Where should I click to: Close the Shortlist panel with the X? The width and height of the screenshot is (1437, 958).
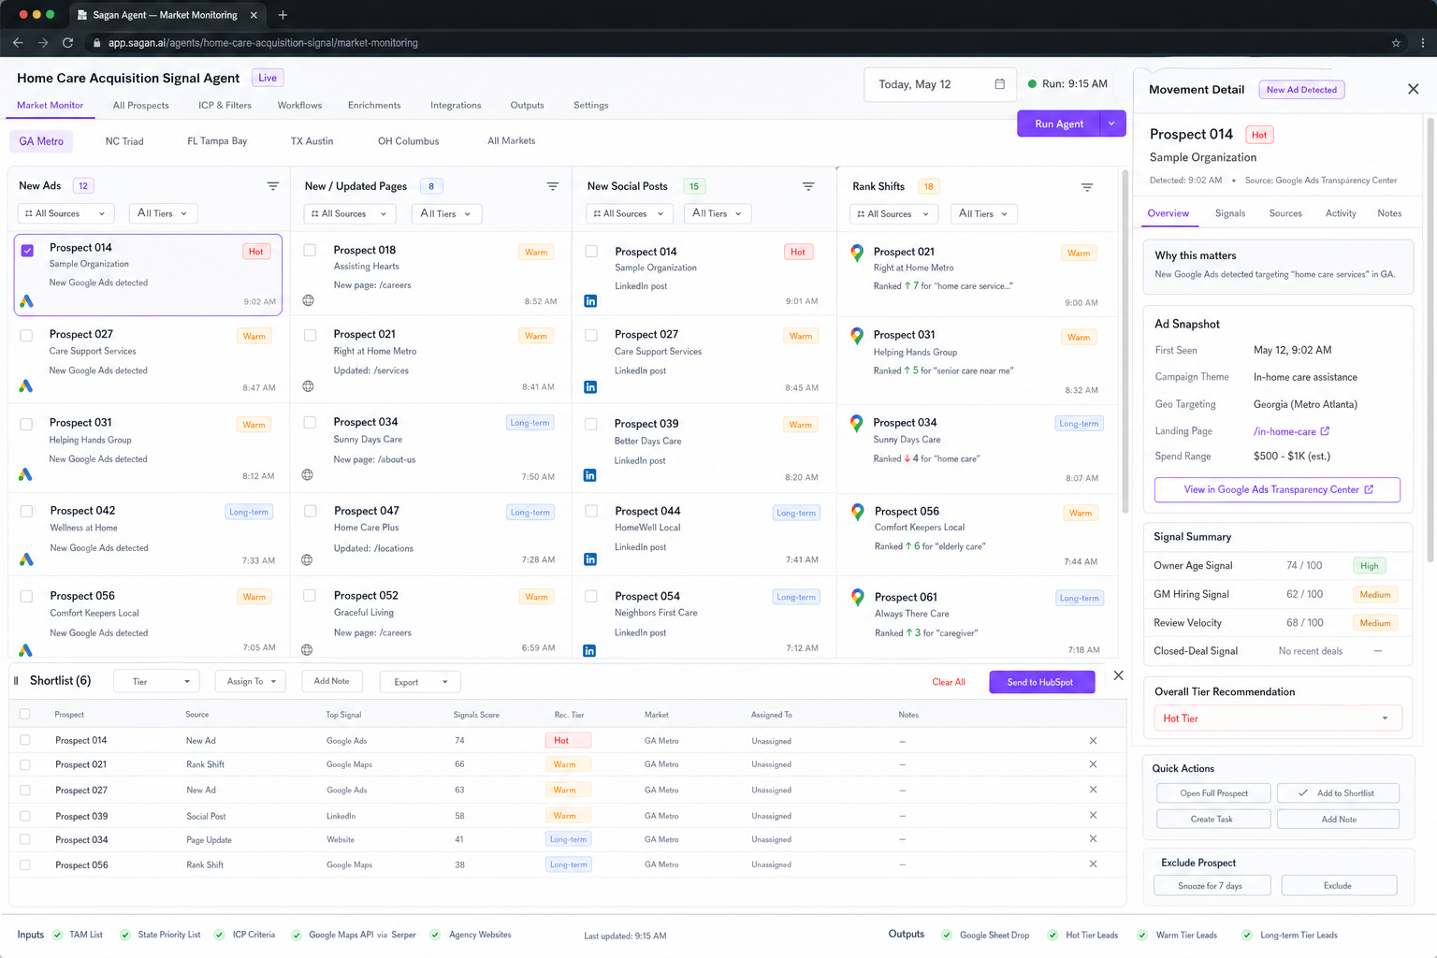[1118, 675]
